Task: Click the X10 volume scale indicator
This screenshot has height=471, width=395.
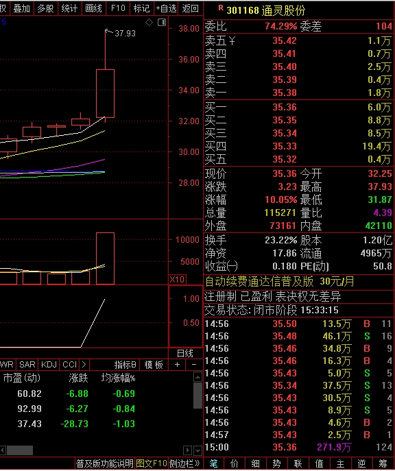Action: pyautogui.click(x=177, y=280)
